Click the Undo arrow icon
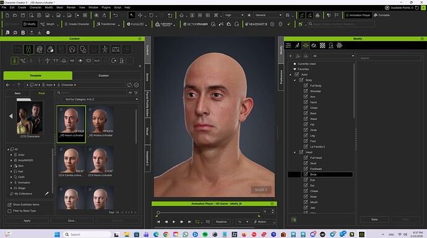The image size is (427, 238). click(116, 15)
